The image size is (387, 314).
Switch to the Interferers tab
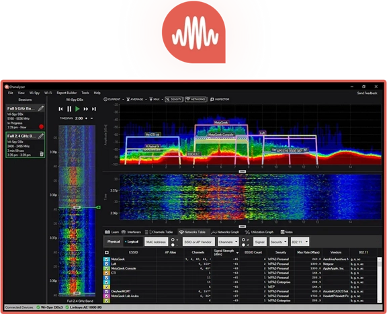pos(131,232)
